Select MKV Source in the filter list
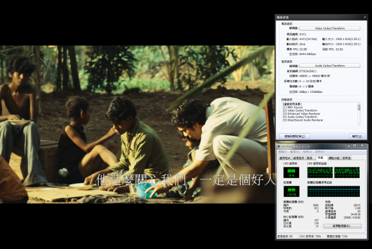Screen dimensions: 372x249 point(293,107)
